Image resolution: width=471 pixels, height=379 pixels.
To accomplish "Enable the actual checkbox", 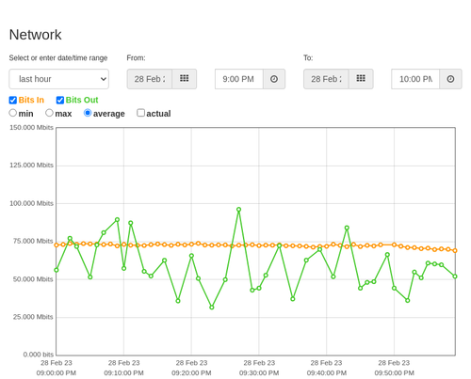I will 141,113.
